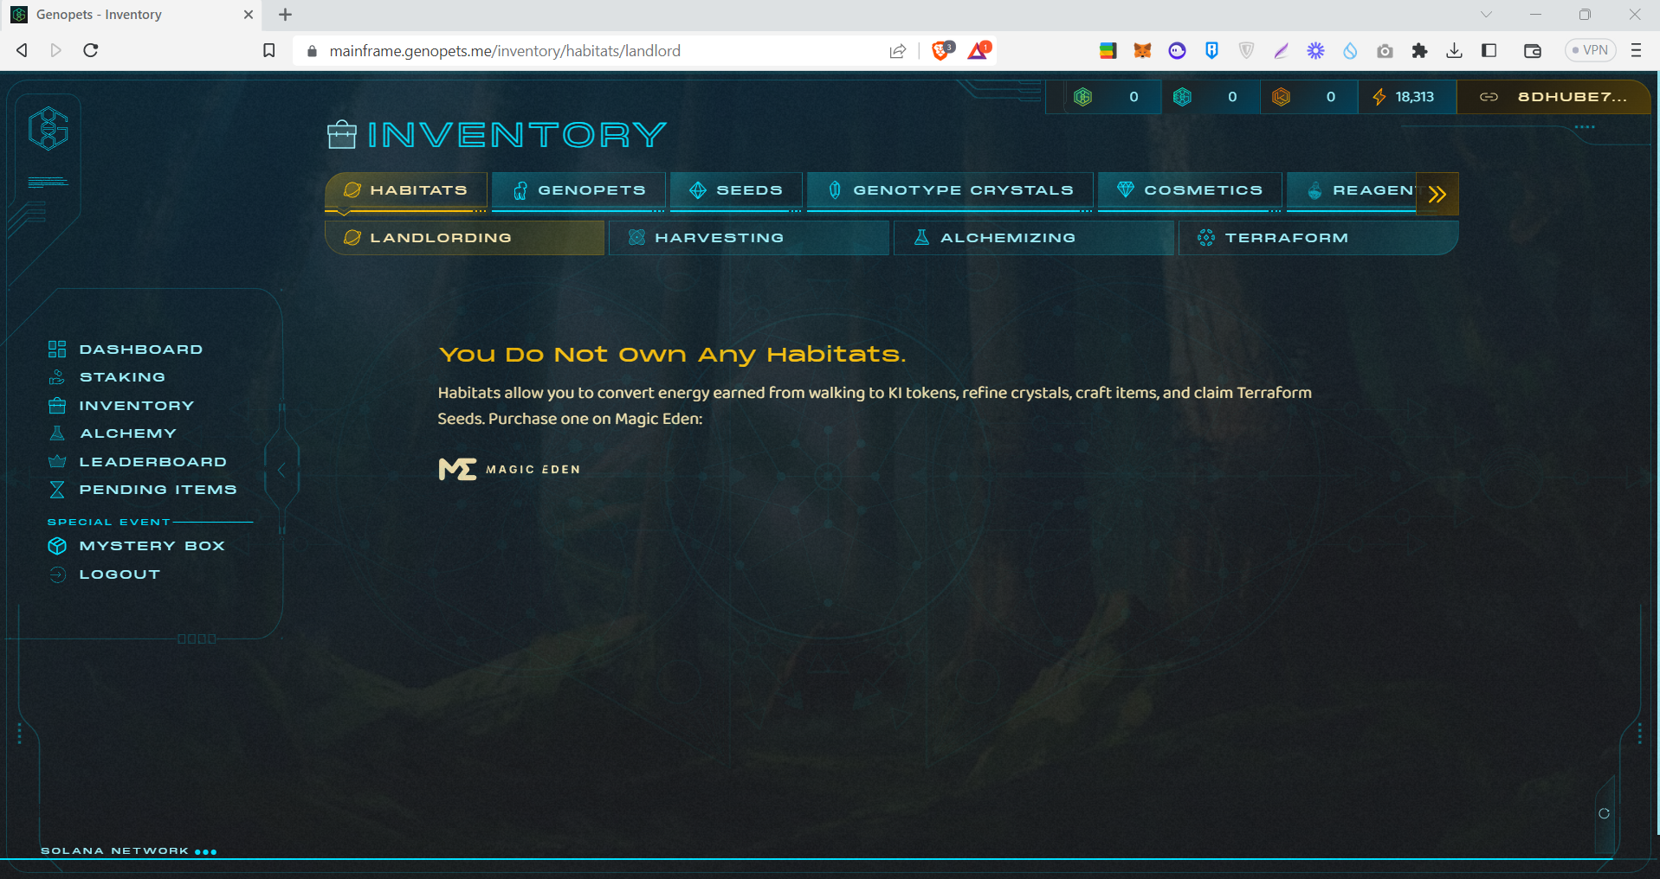Click the inventory briefcase header icon
The width and height of the screenshot is (1660, 879).
(342, 134)
